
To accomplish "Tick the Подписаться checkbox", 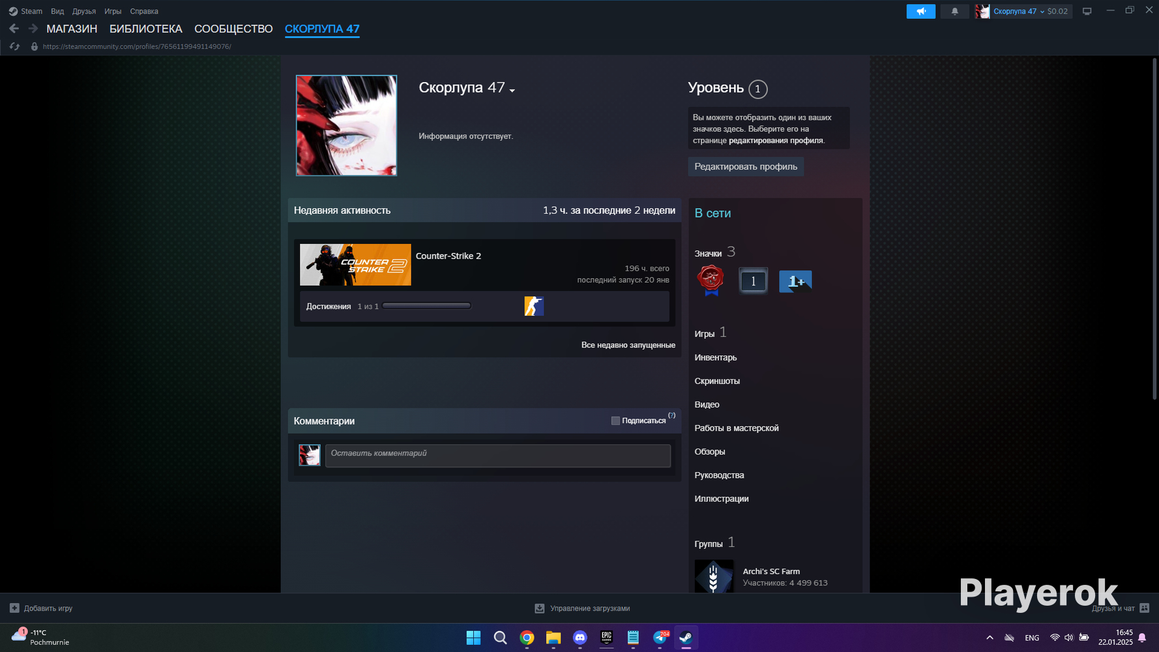I will coord(615,421).
